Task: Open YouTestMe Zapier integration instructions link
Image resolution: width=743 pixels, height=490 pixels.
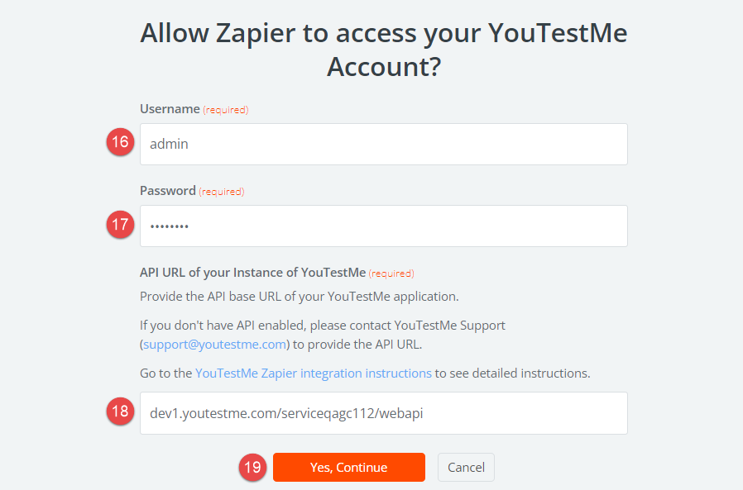Action: coord(314,373)
